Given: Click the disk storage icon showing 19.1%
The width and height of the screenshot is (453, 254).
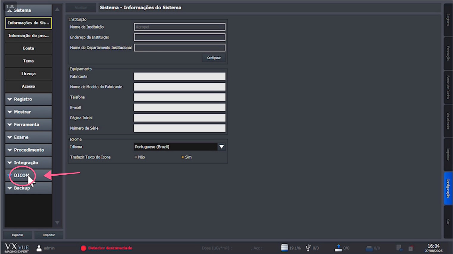Looking at the screenshot, I should [284, 247].
